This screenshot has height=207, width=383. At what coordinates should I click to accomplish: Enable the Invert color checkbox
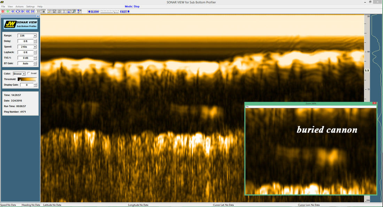[x=29, y=73]
